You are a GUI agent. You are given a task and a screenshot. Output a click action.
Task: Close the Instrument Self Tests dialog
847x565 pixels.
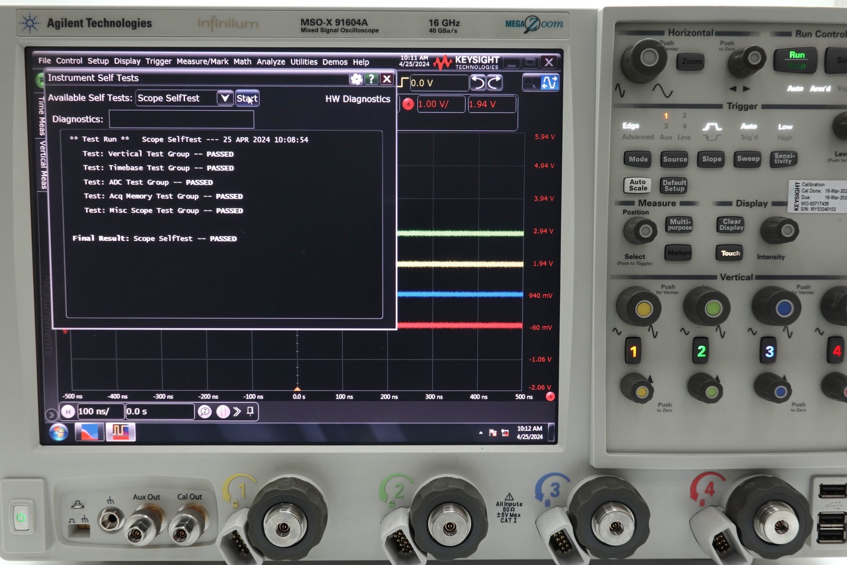[387, 79]
